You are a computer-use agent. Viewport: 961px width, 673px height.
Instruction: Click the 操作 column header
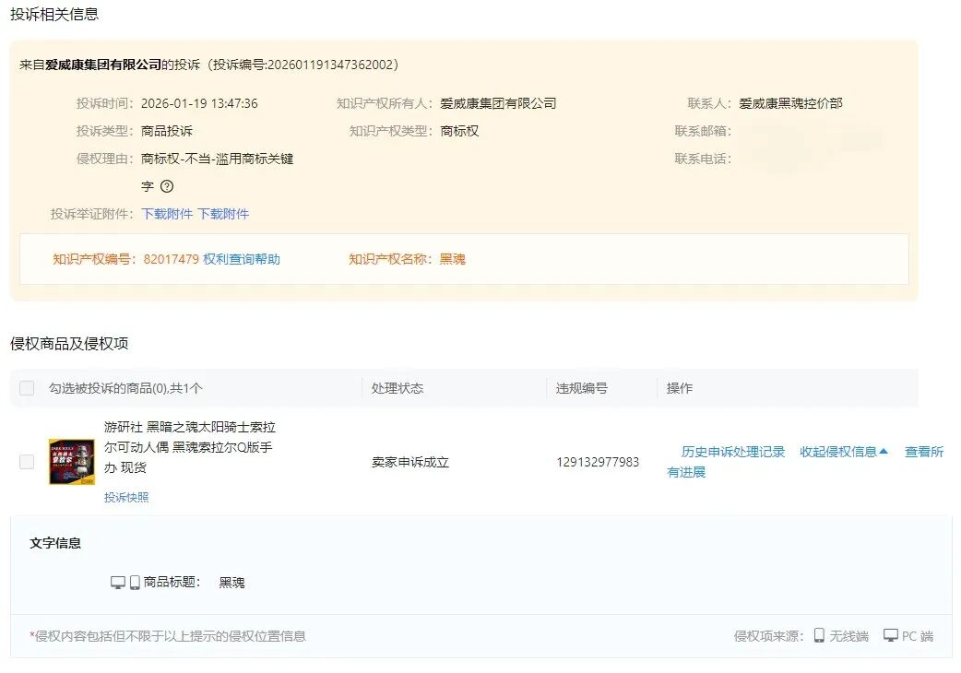[680, 388]
